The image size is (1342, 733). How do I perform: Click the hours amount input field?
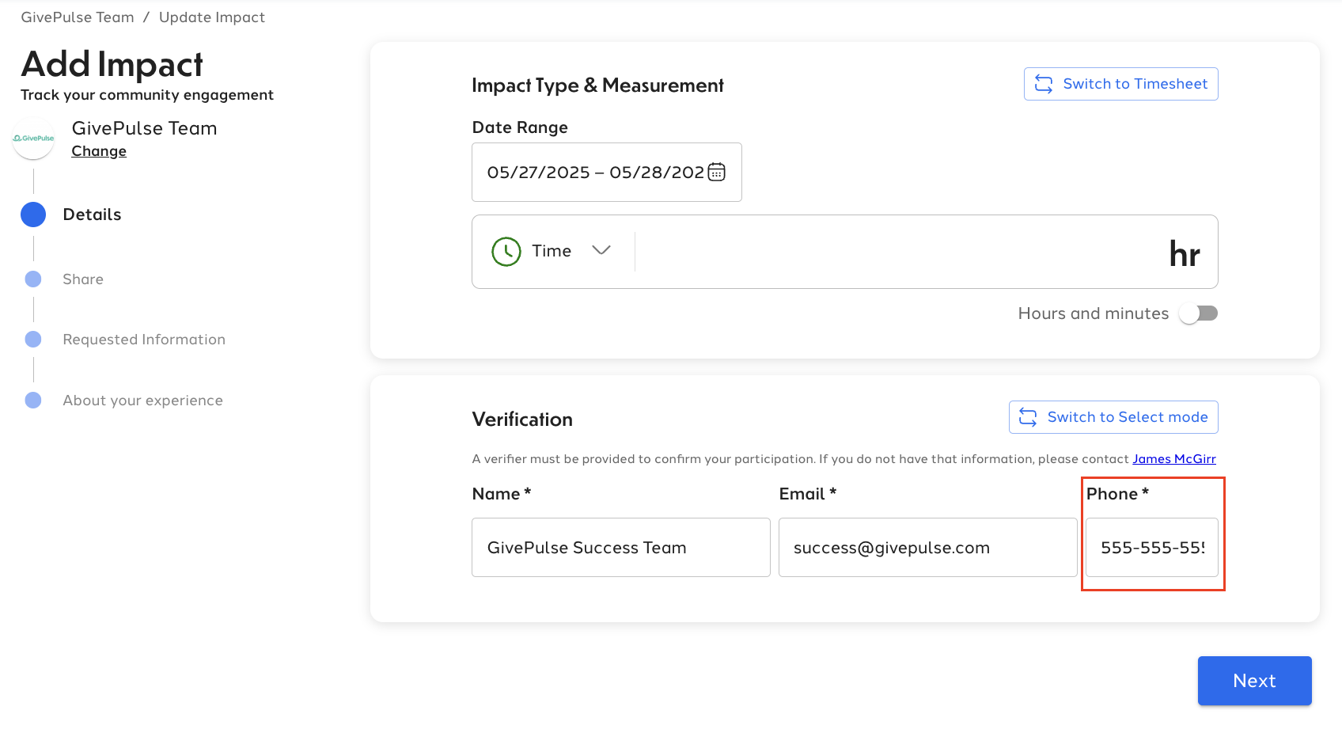898,252
